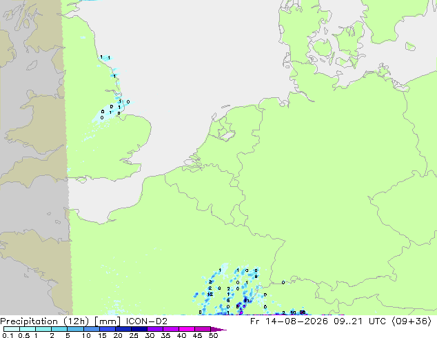Click the '[mm]' unit label

point(108,321)
